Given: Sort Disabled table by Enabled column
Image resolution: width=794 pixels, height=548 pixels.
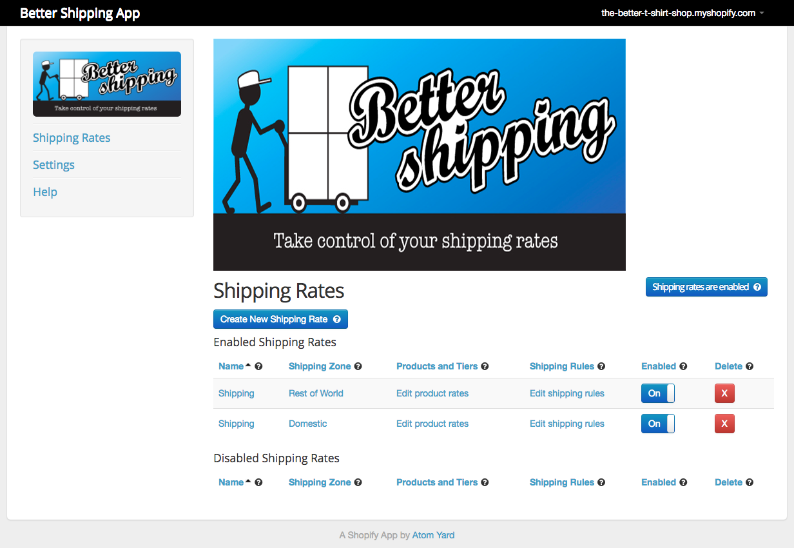Looking at the screenshot, I should [x=659, y=482].
